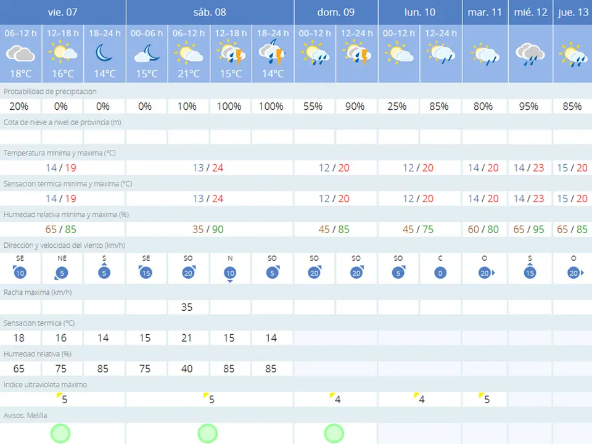Click the SO 20 wind icon for sáb. 06–12 h
592x444 pixels.
(189, 272)
